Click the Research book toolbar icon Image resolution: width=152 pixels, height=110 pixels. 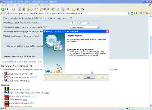coord(78,9)
